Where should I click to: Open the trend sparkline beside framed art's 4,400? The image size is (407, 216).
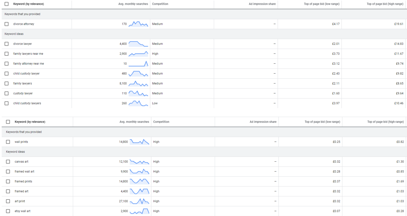point(139,191)
